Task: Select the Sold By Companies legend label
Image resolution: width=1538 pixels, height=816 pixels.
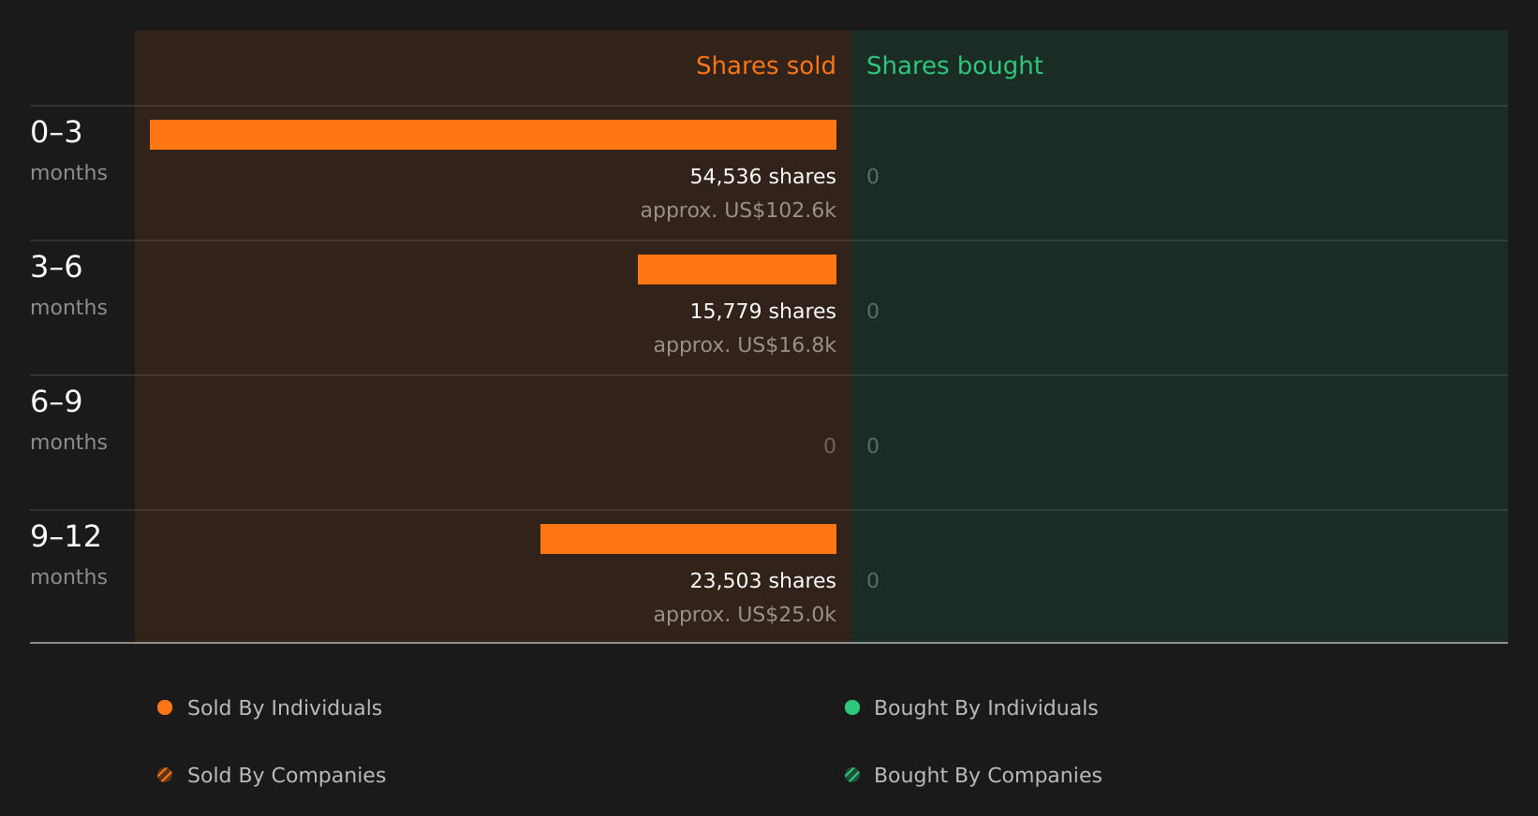Action: tap(287, 776)
